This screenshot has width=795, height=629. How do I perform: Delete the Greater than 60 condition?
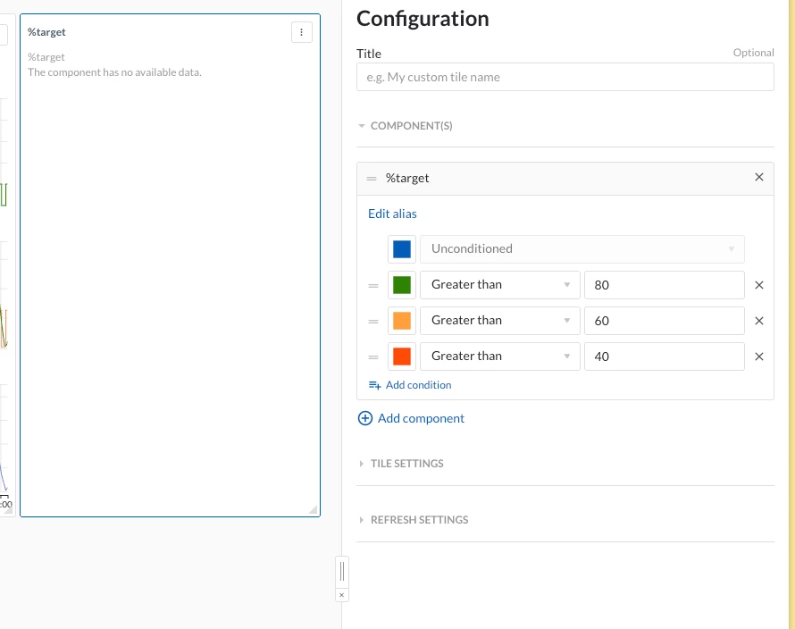tap(759, 321)
